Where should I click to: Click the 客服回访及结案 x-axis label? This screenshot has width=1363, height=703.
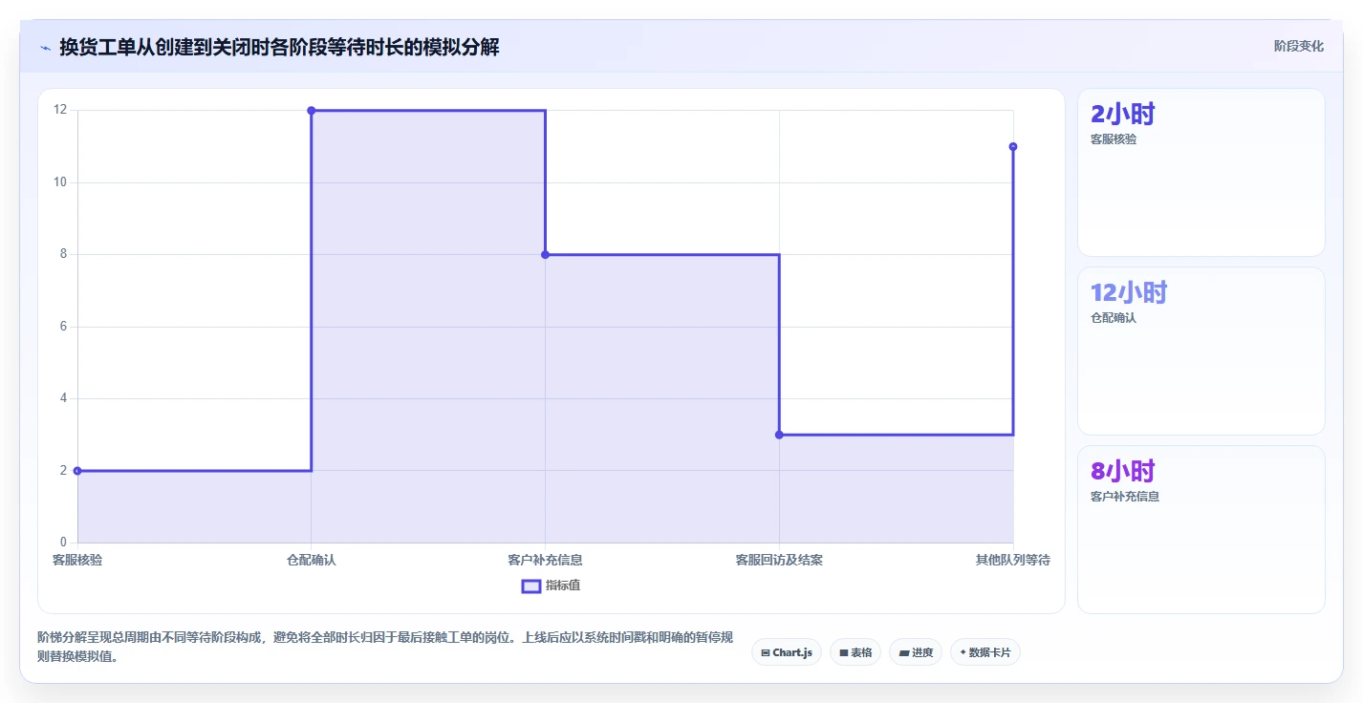tap(779, 560)
